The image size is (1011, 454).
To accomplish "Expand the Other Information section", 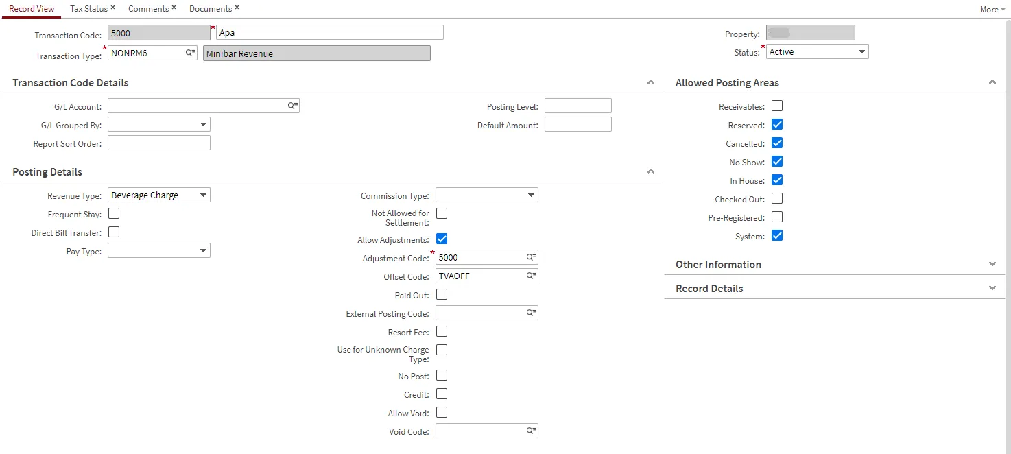I will pos(992,264).
